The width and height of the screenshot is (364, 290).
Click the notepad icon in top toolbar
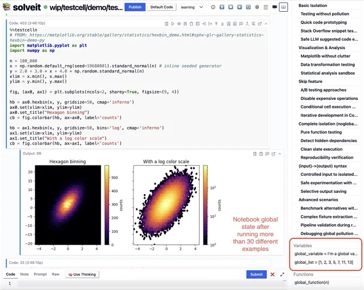click(x=266, y=7)
